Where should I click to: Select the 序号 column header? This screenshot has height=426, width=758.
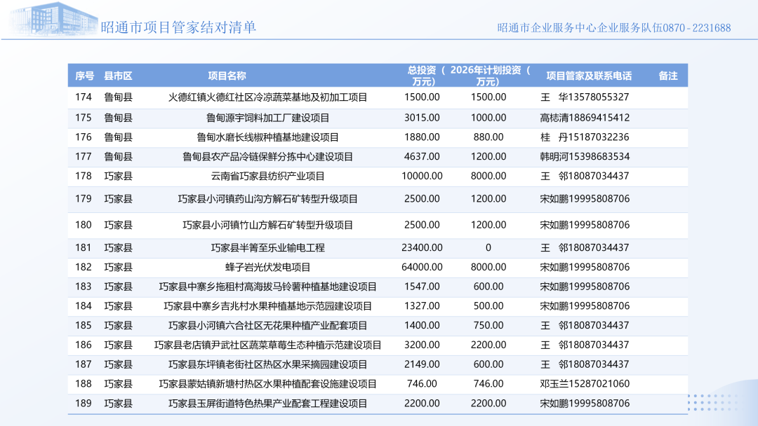click(x=85, y=76)
